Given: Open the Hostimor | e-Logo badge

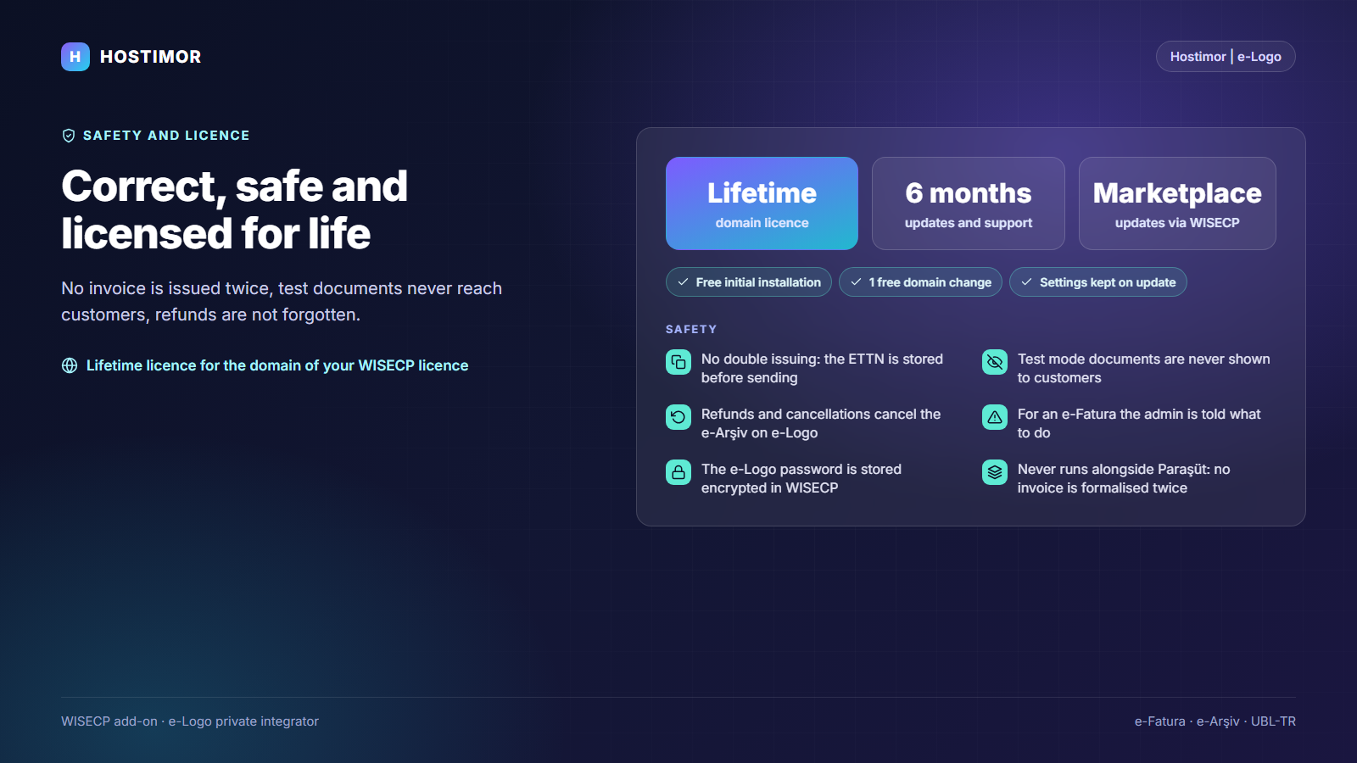Looking at the screenshot, I should pyautogui.click(x=1226, y=57).
